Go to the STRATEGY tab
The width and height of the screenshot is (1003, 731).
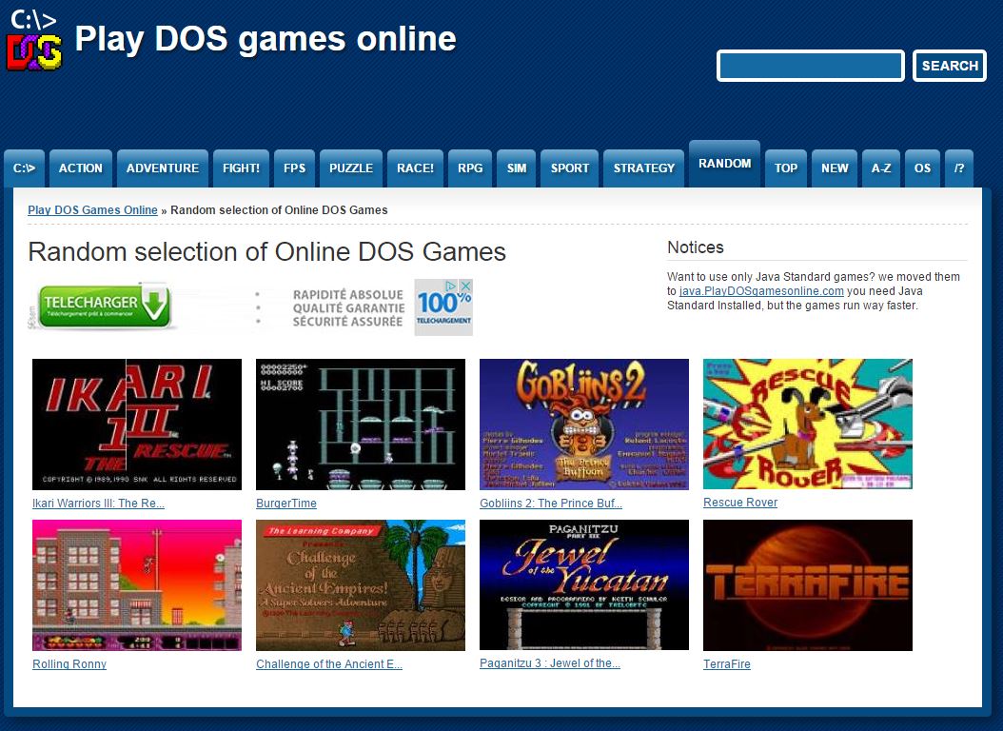[x=644, y=168]
